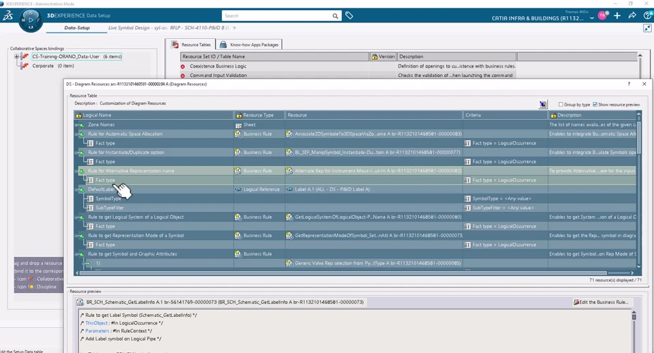Viewport: 654px width, 353px height.
Task: Select the Corporate (0 item) tree entry
Action: (x=53, y=66)
